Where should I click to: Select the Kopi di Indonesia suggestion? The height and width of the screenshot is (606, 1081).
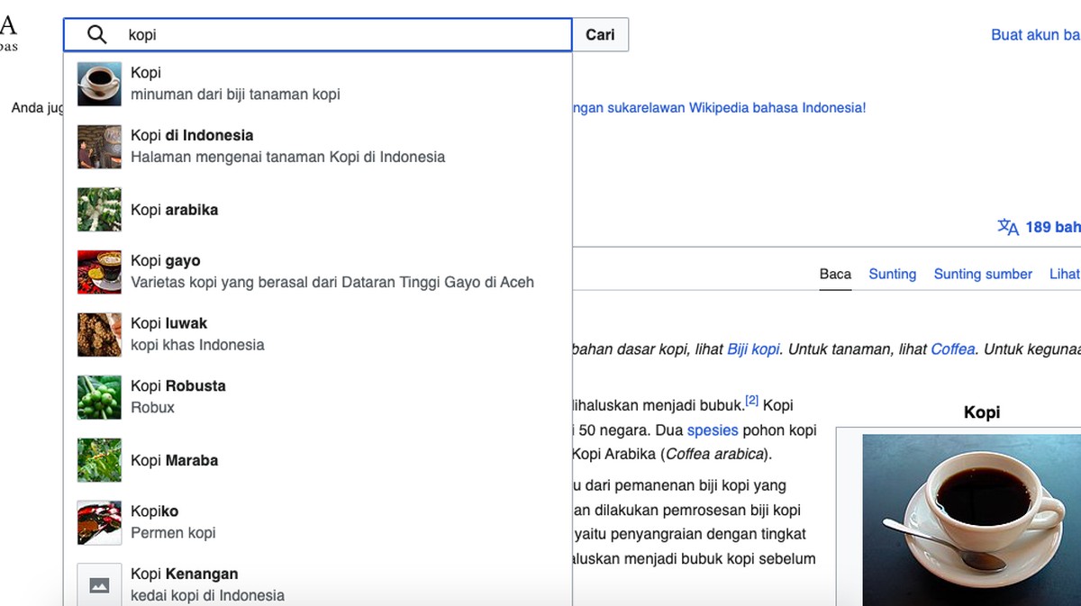coord(287,146)
